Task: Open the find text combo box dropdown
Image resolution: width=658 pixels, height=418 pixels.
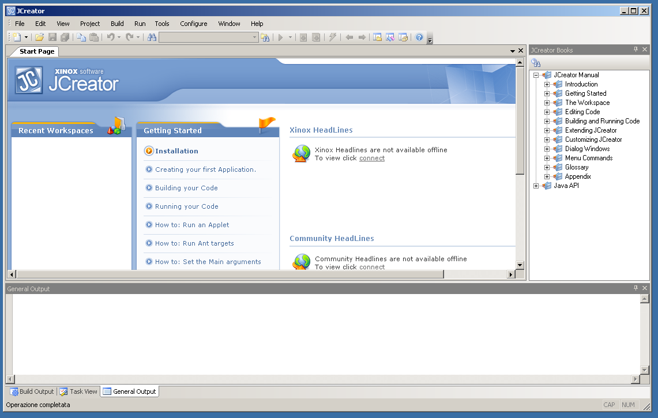Action: pos(255,37)
